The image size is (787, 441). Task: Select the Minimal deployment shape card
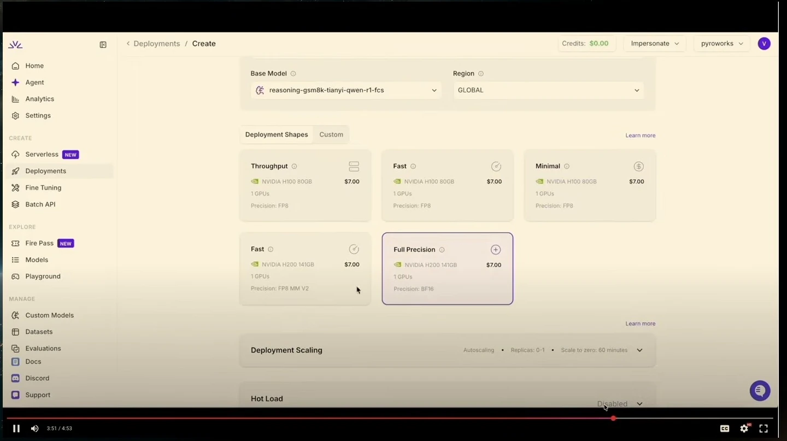pyautogui.click(x=590, y=186)
